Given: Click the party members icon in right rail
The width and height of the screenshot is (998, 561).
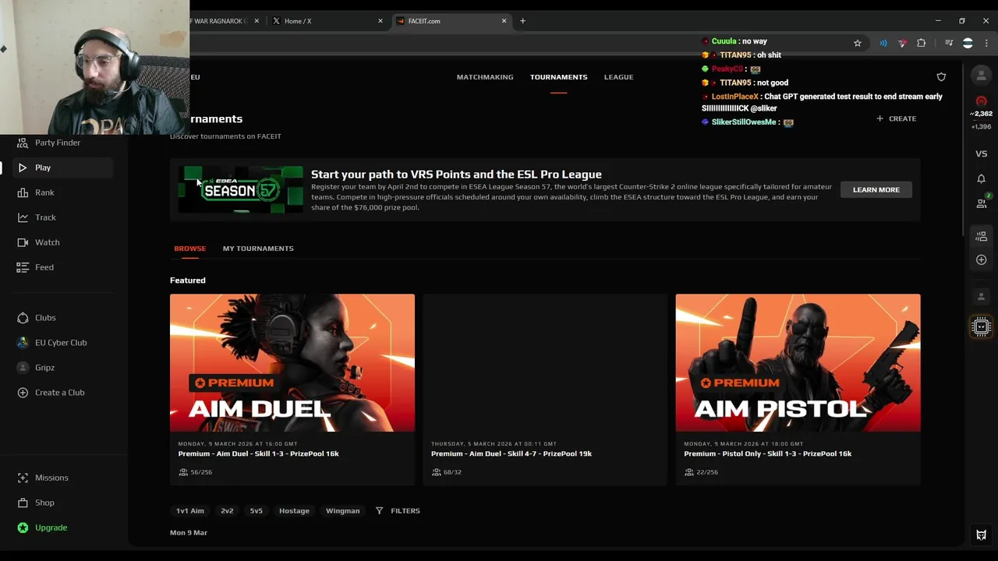Looking at the screenshot, I should tap(981, 236).
